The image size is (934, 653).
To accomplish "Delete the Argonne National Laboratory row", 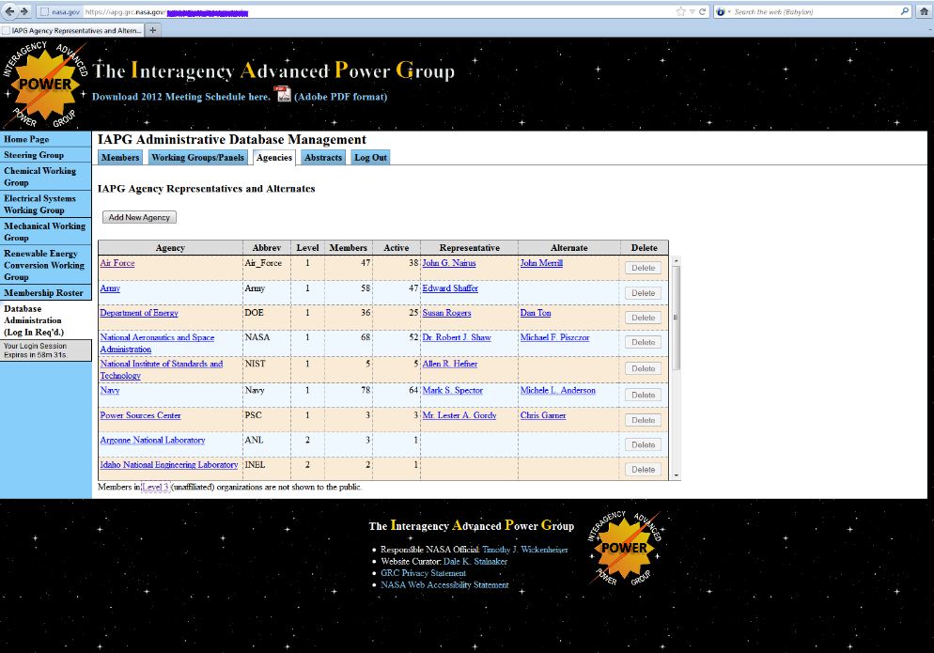I will pyautogui.click(x=644, y=445).
